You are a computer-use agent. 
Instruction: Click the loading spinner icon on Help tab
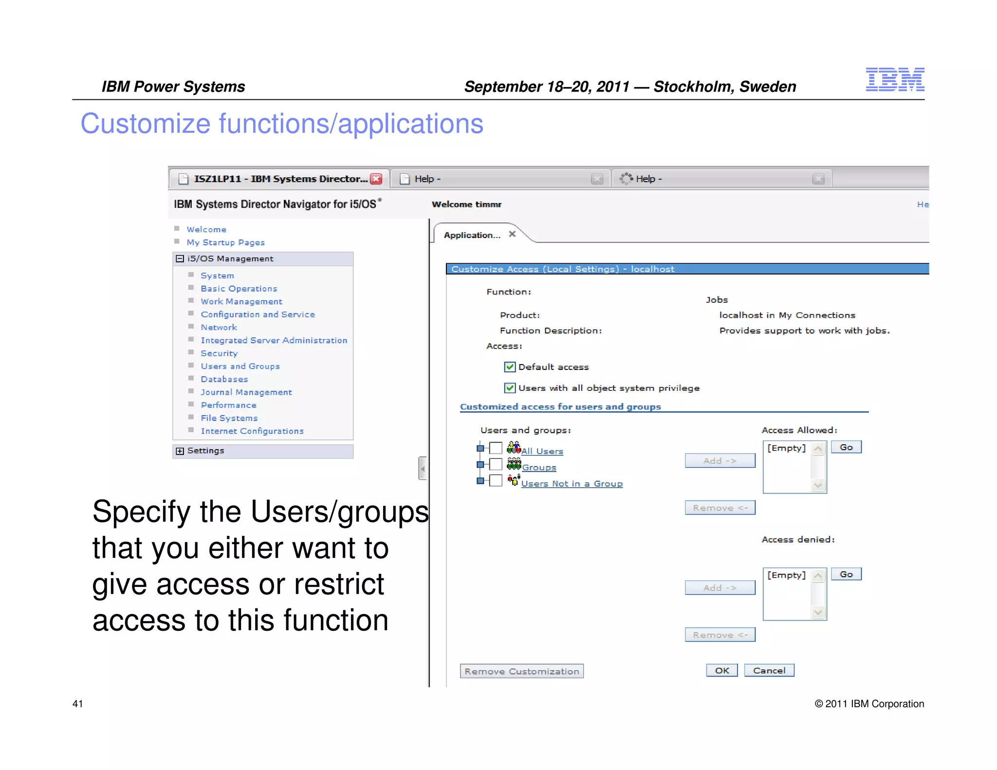(626, 179)
